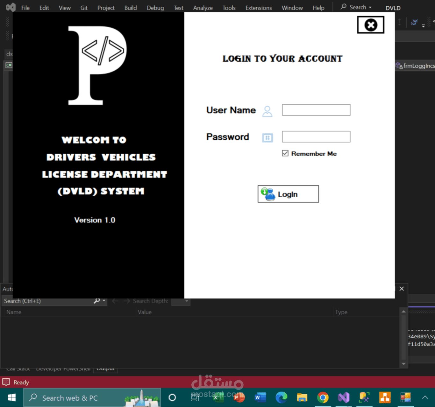Open the toolbar overflow options arrow

[423, 25]
